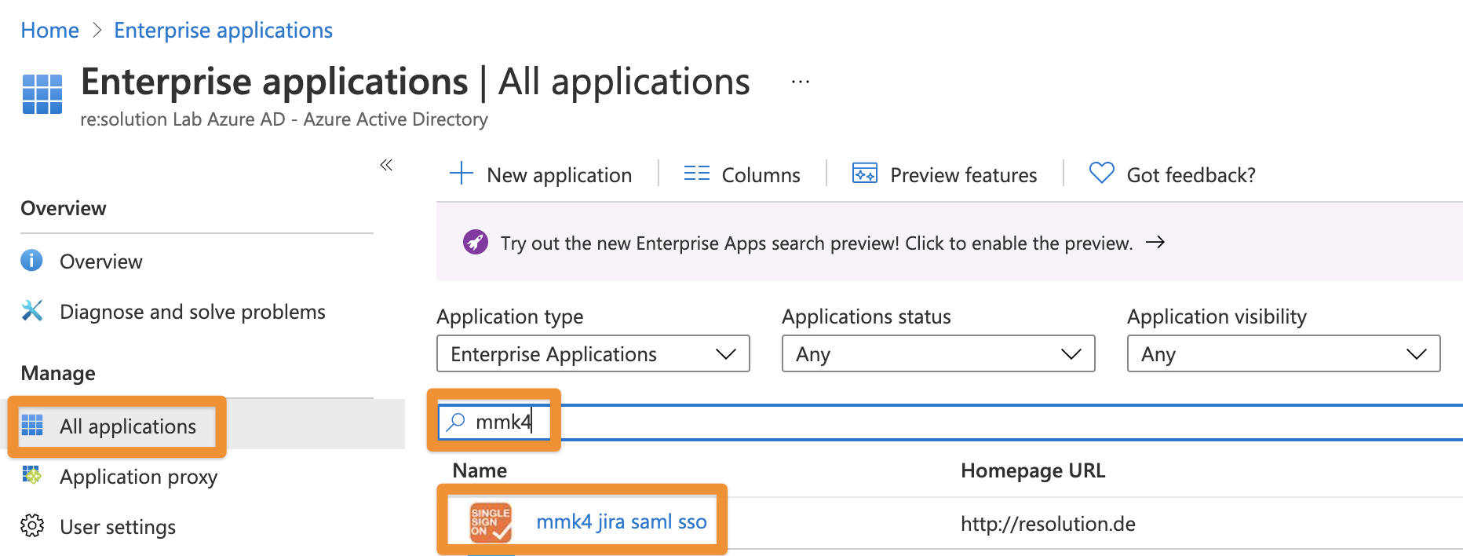Open Application visibility dropdown

coord(1283,354)
